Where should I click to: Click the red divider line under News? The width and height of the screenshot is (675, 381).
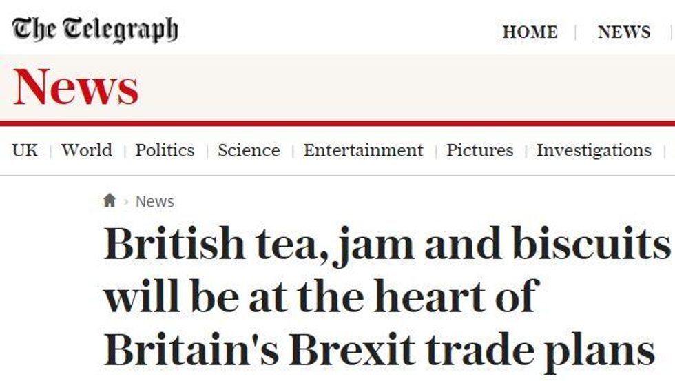[x=337, y=124]
